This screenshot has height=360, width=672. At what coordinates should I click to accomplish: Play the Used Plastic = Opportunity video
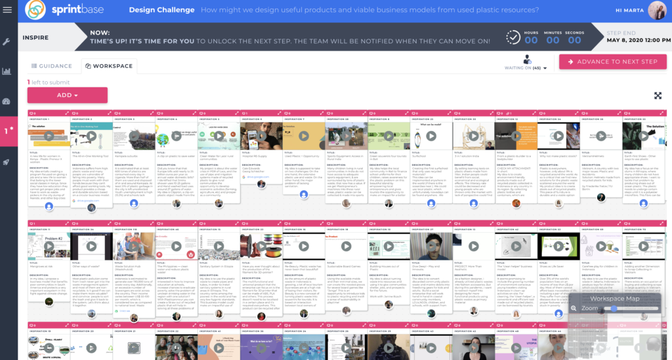tap(304, 136)
